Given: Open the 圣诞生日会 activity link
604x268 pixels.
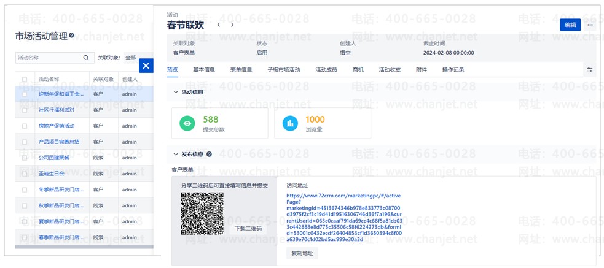Looking at the screenshot, I should coord(51,174).
